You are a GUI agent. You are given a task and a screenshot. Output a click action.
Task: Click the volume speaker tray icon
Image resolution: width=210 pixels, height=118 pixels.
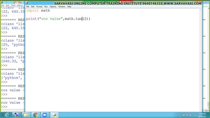(191, 115)
